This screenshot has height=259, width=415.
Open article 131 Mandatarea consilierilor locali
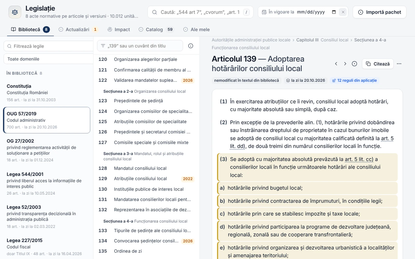[146, 199]
